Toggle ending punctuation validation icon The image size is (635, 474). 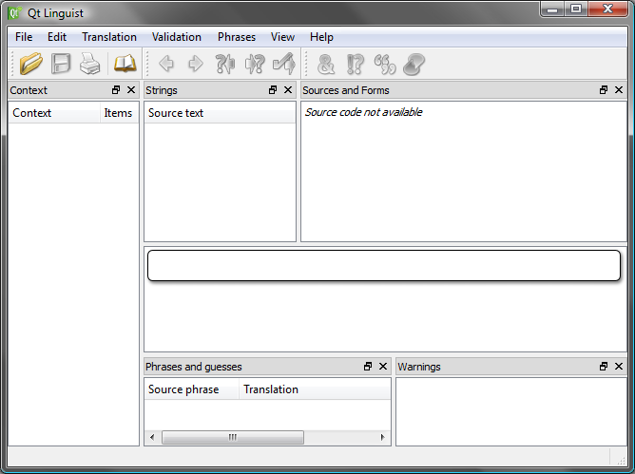coord(356,65)
